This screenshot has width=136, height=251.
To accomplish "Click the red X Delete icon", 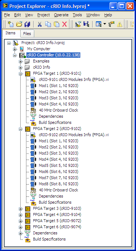I will 64,24.
